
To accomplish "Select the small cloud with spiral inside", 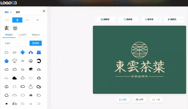I will (23, 61).
